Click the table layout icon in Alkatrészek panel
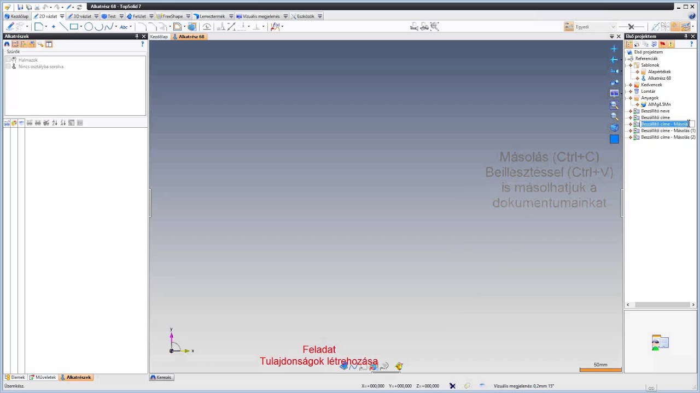700x393 pixels. point(49,44)
